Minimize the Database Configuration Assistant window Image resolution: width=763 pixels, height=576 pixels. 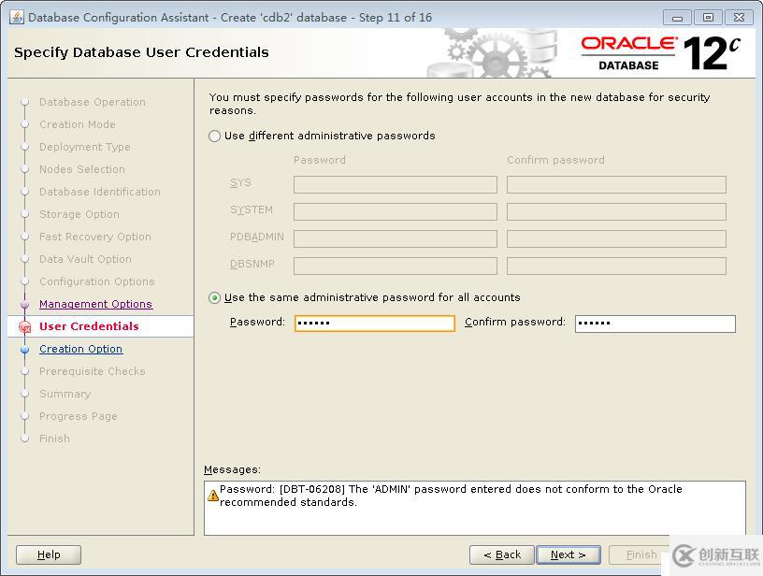click(677, 18)
